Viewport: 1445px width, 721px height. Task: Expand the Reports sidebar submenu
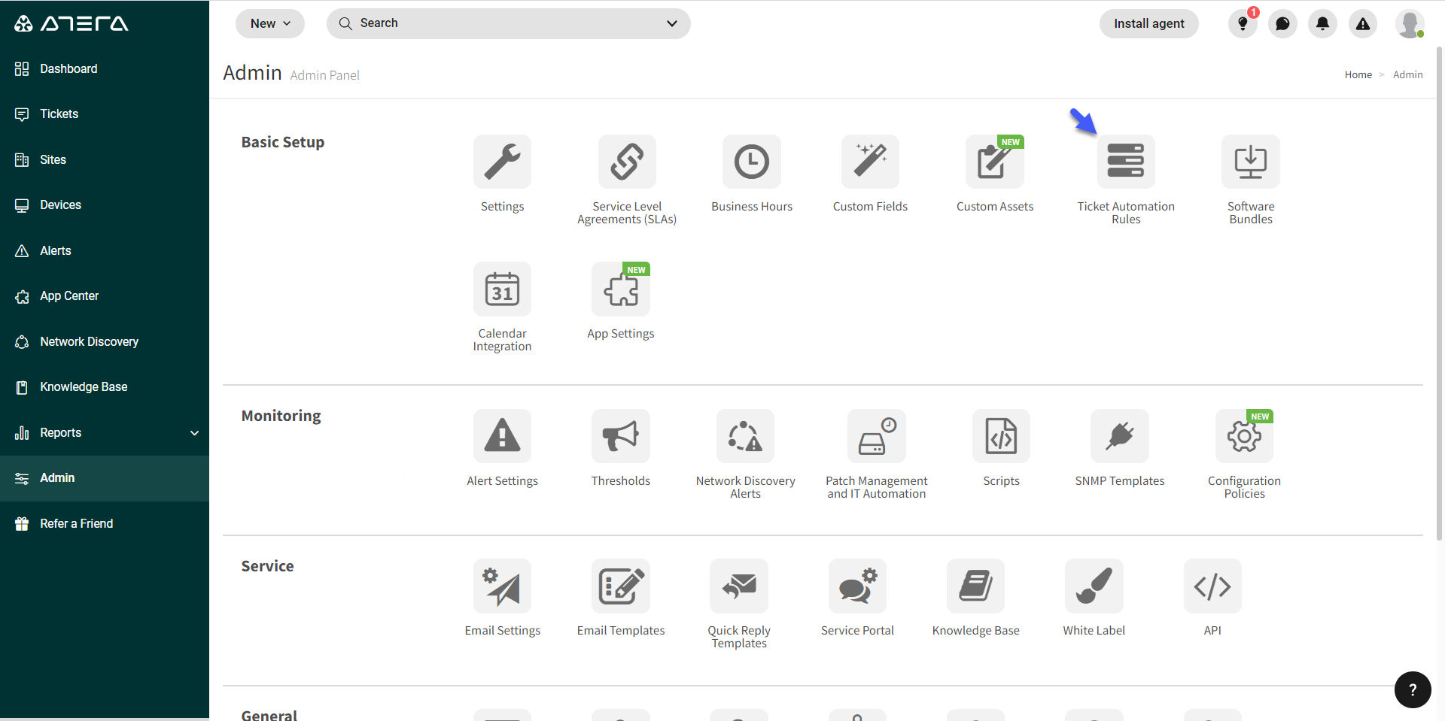194,433
